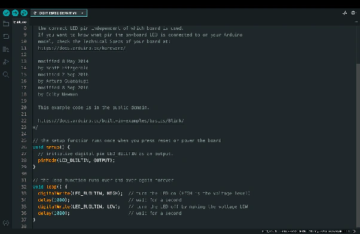The image size is (360, 234).
Task: Click the "modified 2 Sep 2016" line
Action: [63, 75]
